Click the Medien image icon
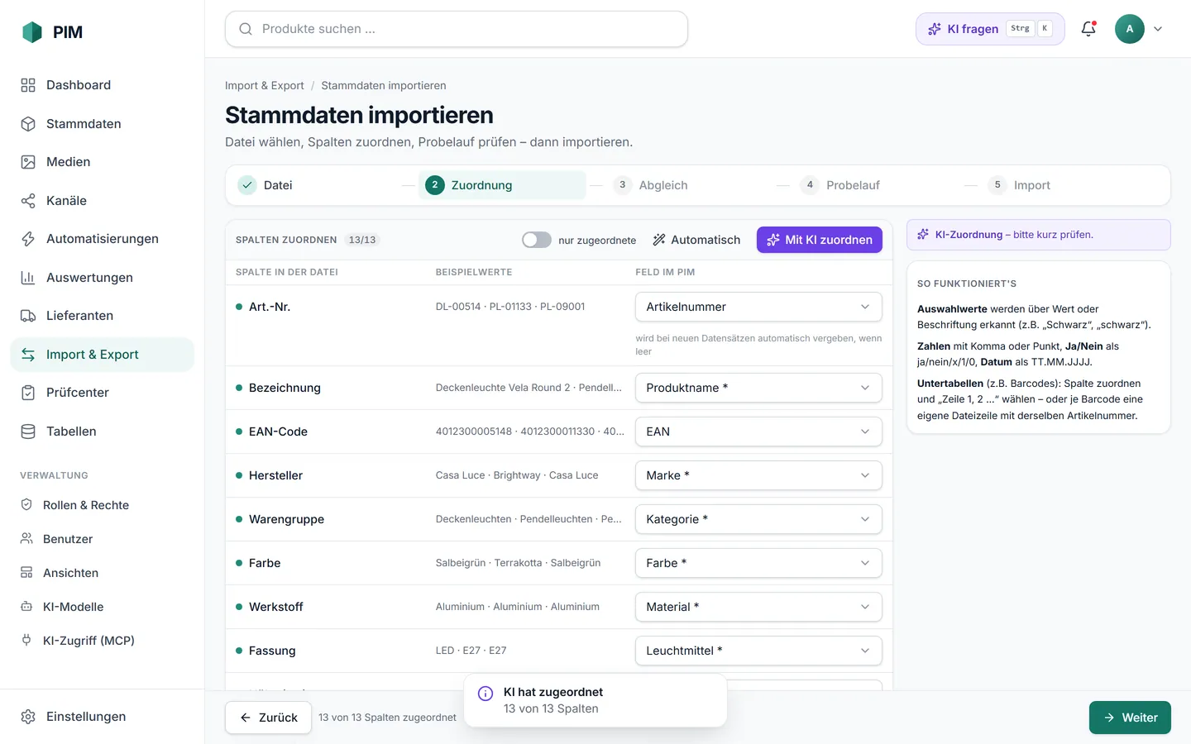 [x=28, y=162]
